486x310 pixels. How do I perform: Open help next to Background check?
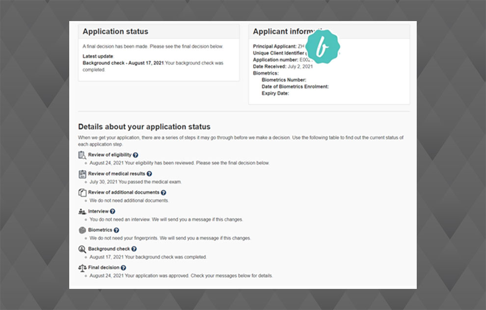(134, 249)
